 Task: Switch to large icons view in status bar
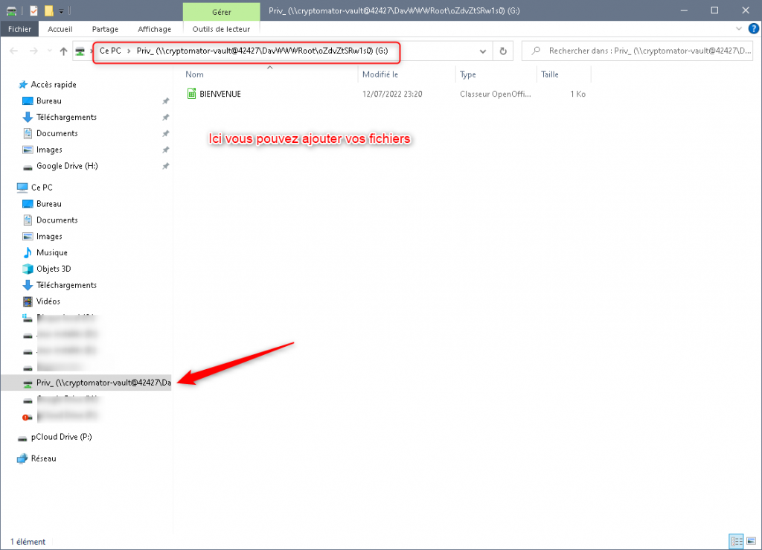[x=749, y=541]
